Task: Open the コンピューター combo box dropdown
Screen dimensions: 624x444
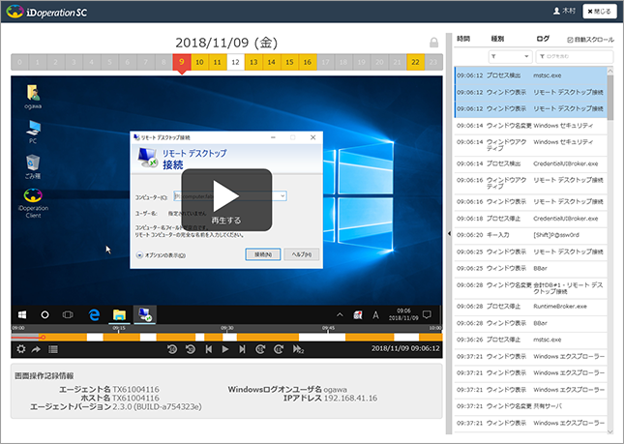Action: (x=282, y=196)
